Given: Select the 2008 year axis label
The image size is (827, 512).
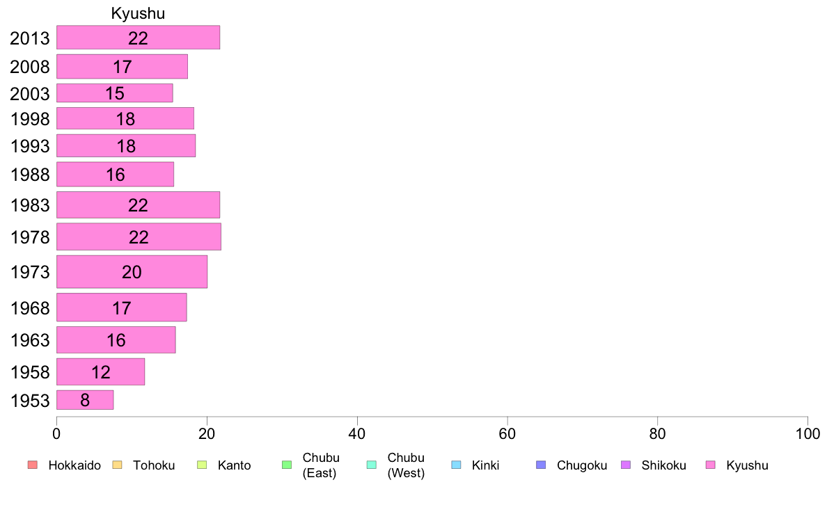Looking at the screenshot, I should [x=30, y=67].
